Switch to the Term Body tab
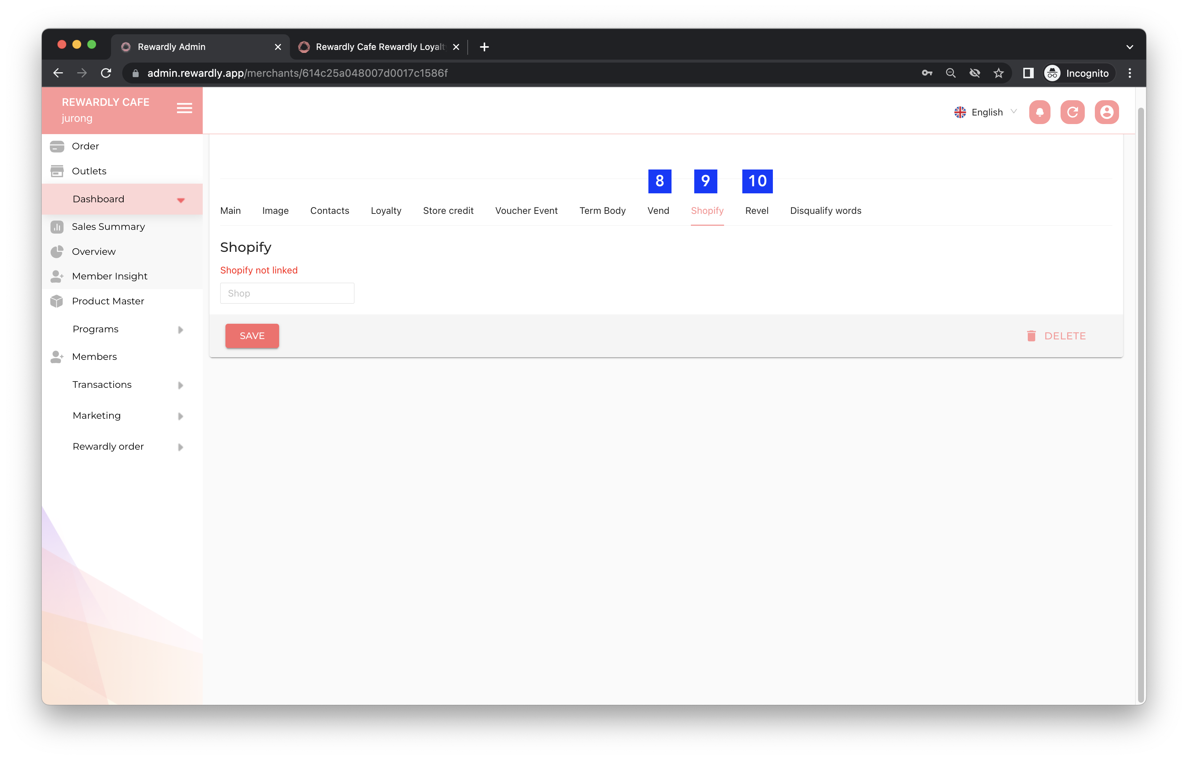The width and height of the screenshot is (1188, 760). [x=602, y=211]
